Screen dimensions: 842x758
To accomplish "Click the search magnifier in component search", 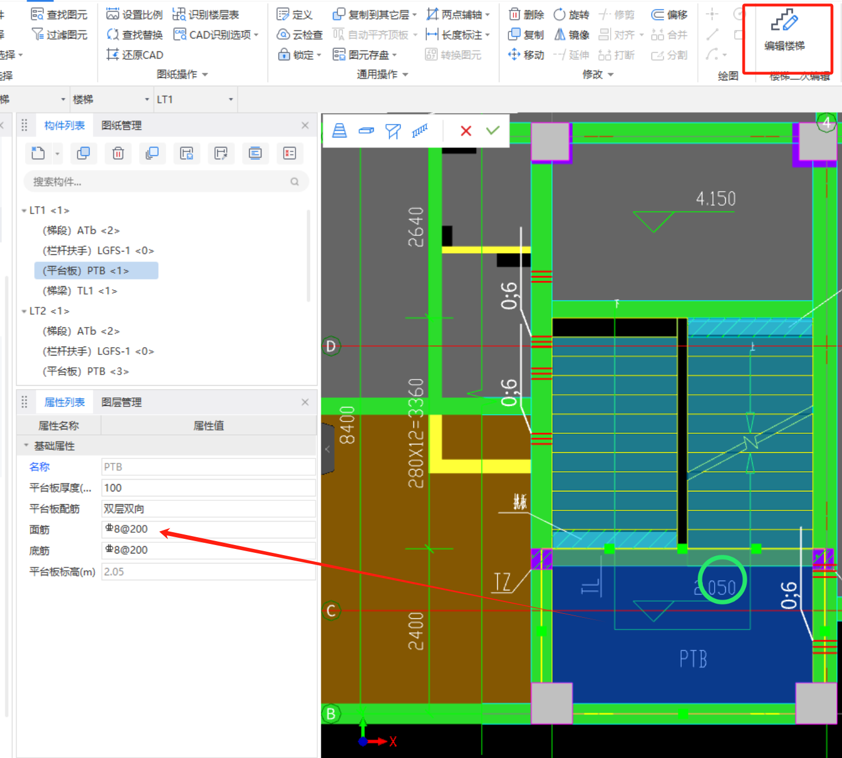I will 294,182.
